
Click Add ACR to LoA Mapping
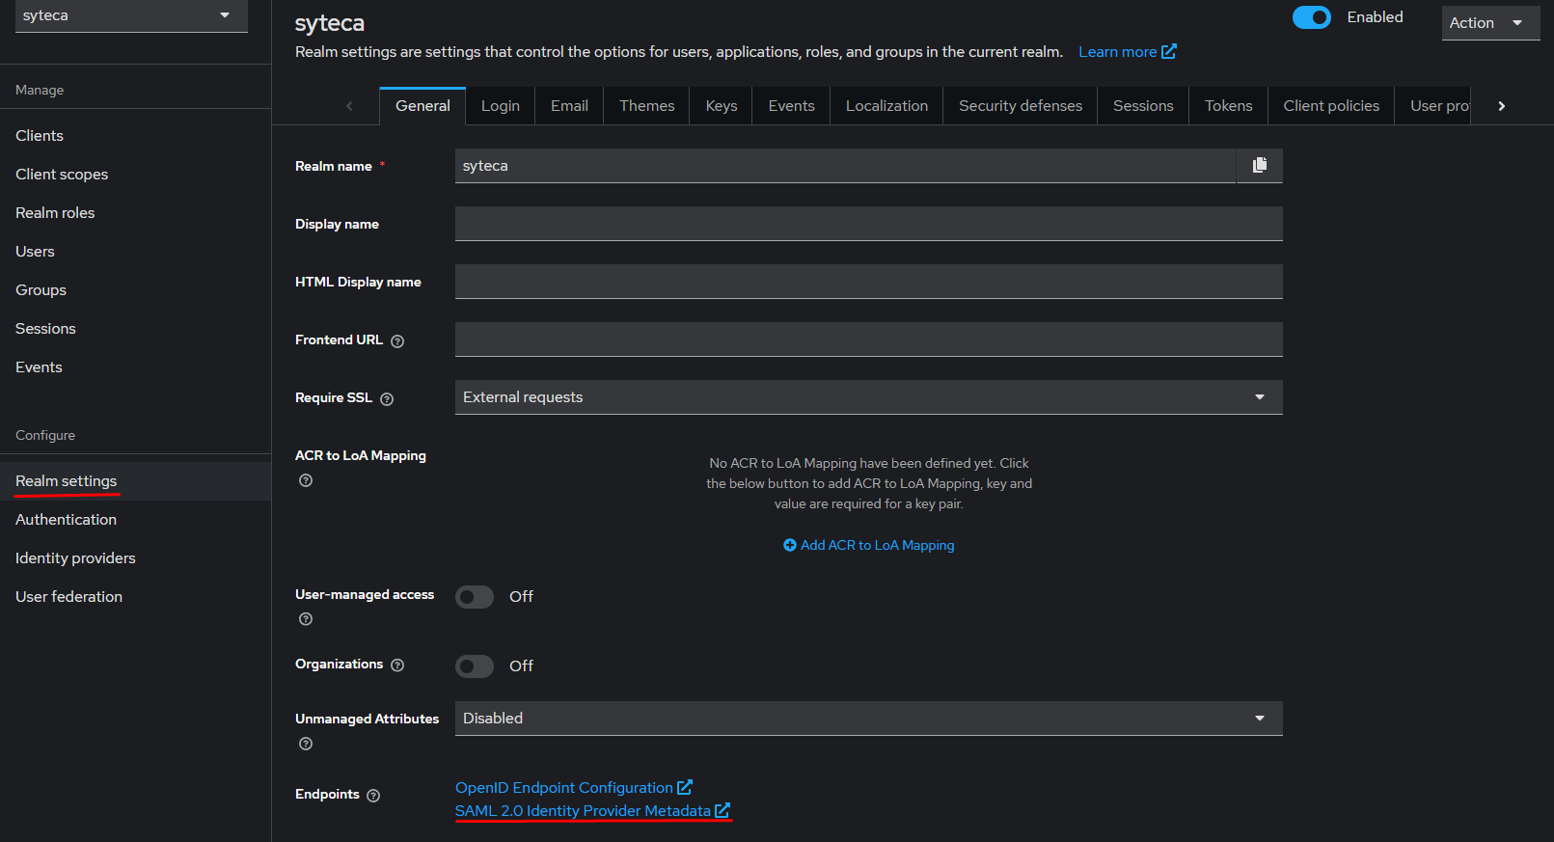coord(868,546)
